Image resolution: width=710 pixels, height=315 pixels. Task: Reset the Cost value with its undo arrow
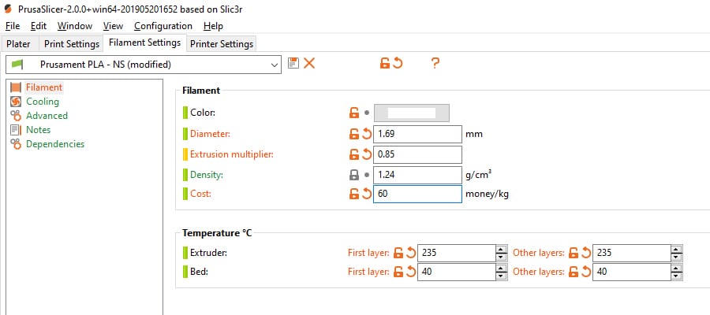pos(367,195)
